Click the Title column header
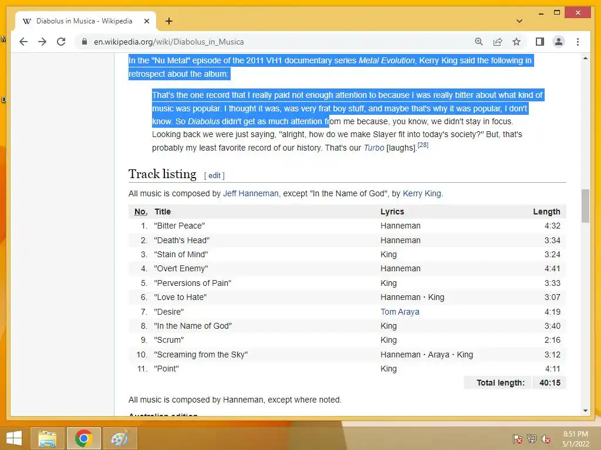 [163, 212]
